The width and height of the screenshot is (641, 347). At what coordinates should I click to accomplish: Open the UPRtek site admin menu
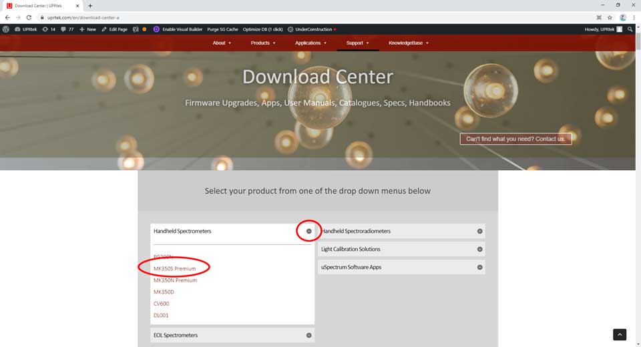pos(26,29)
